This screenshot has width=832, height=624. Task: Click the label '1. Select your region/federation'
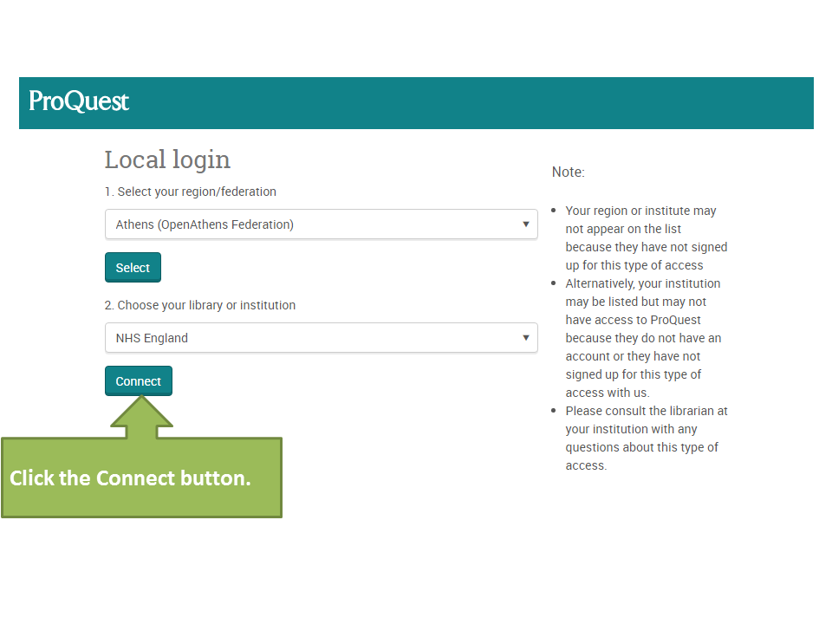click(191, 192)
